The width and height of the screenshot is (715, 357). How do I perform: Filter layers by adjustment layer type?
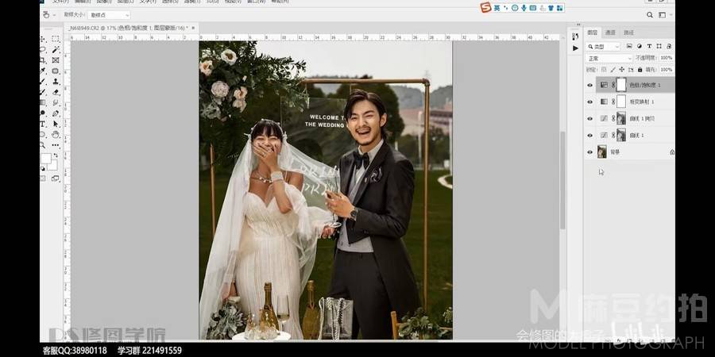640,47
